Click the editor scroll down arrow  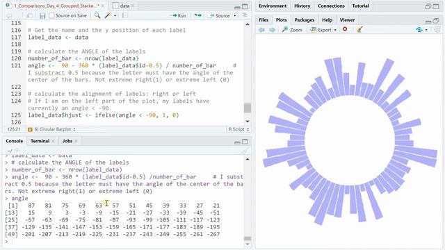[x=248, y=122]
